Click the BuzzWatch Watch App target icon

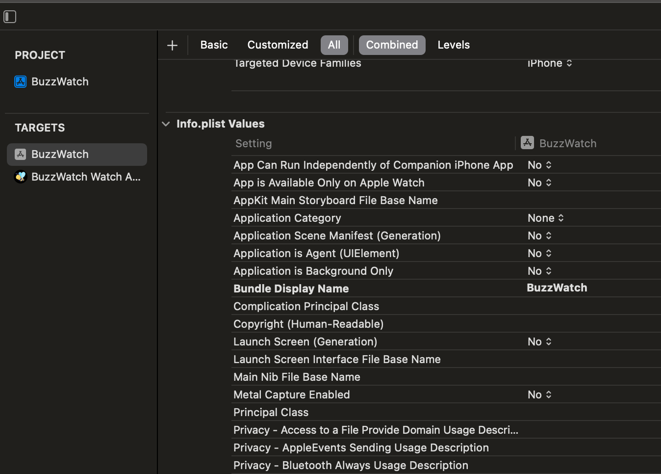(x=20, y=177)
